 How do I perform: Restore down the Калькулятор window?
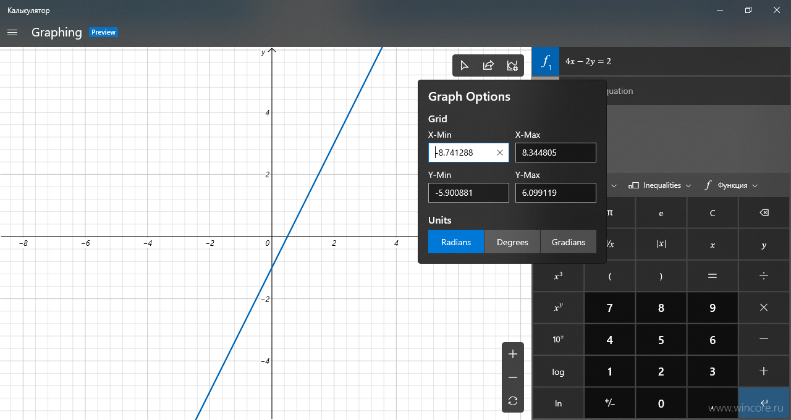[748, 10]
